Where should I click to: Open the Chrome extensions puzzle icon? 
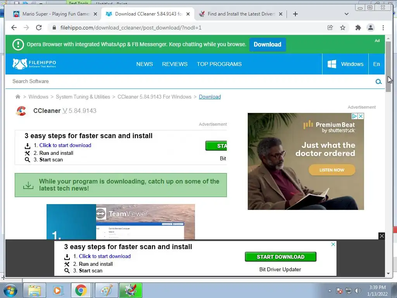tap(358, 28)
